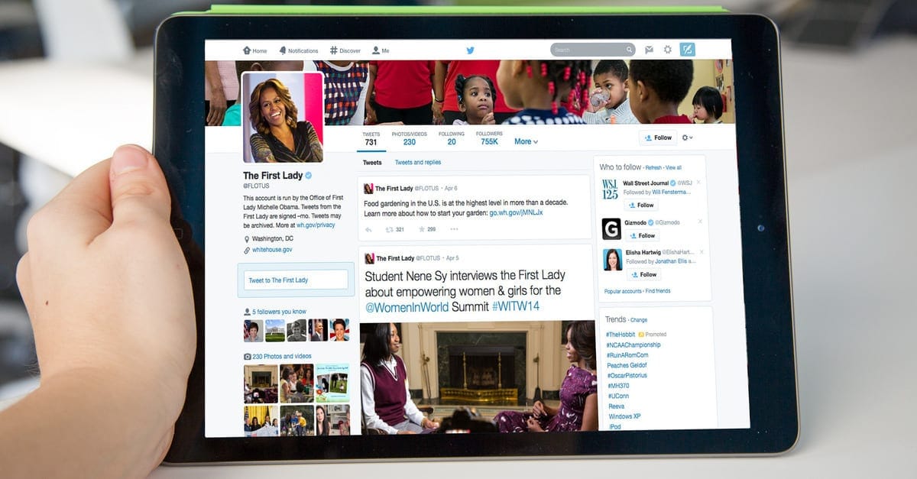Click Change next to Trends
This screenshot has width=917, height=479.
point(639,320)
